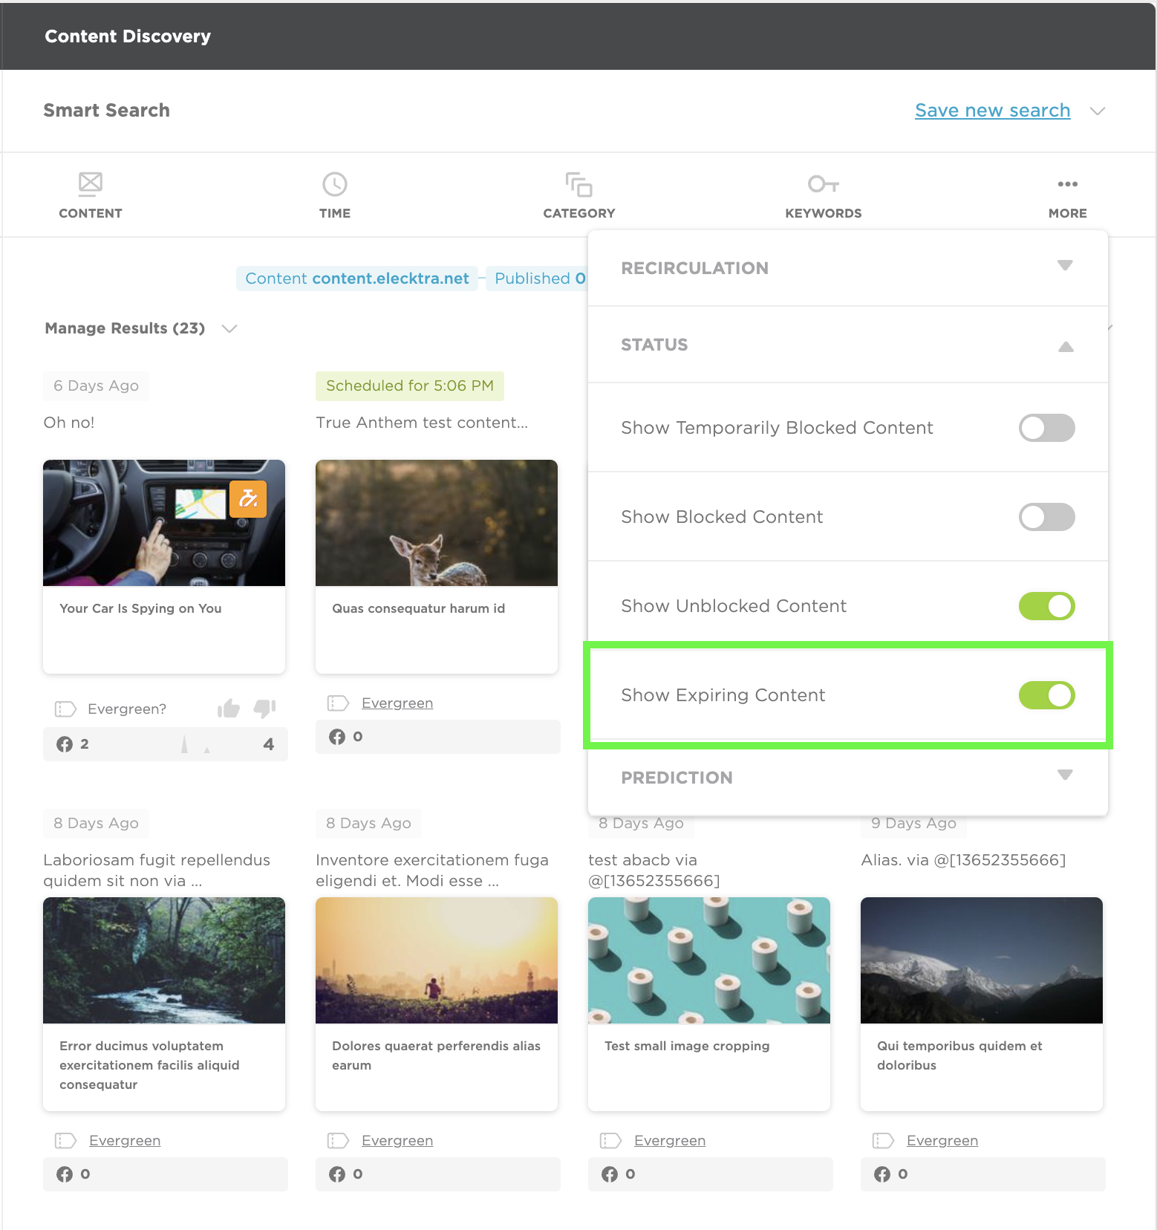The height and width of the screenshot is (1230, 1157).
Task: Click tag icon under Dolores quaerat card
Action: click(x=338, y=1140)
